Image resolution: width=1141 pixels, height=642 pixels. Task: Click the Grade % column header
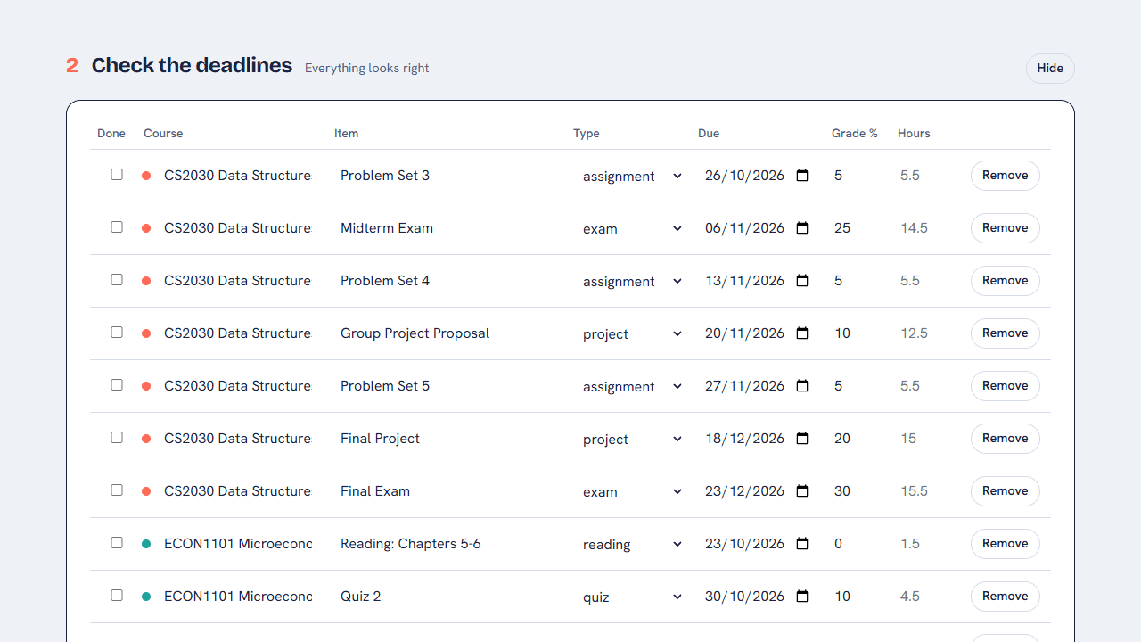pos(855,134)
